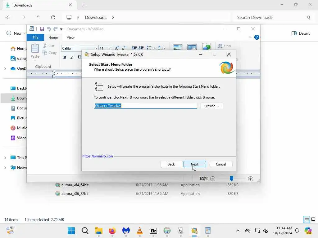Toggle Italic formatting in WordPad

coord(72,57)
